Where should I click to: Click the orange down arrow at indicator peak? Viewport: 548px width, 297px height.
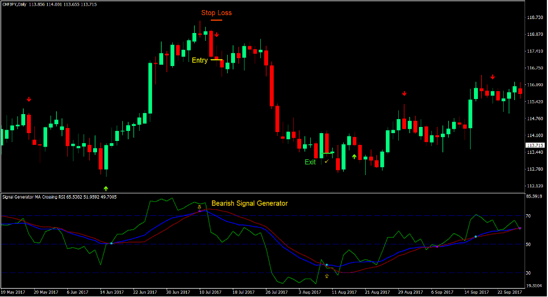point(199,206)
